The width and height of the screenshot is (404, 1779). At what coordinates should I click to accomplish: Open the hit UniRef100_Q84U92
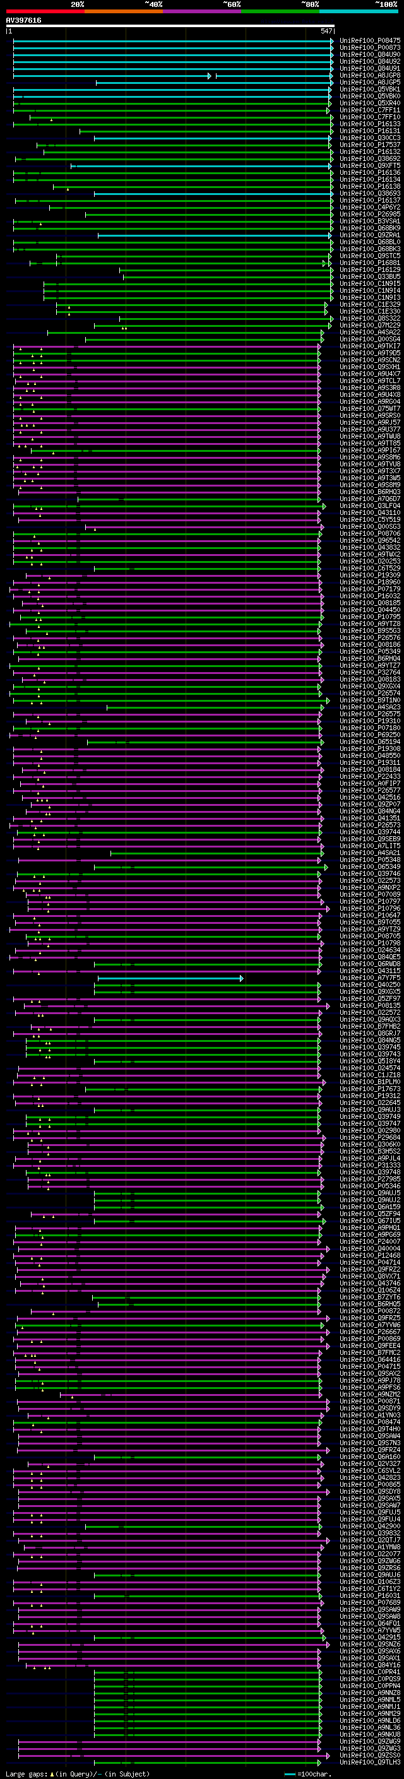[369, 61]
